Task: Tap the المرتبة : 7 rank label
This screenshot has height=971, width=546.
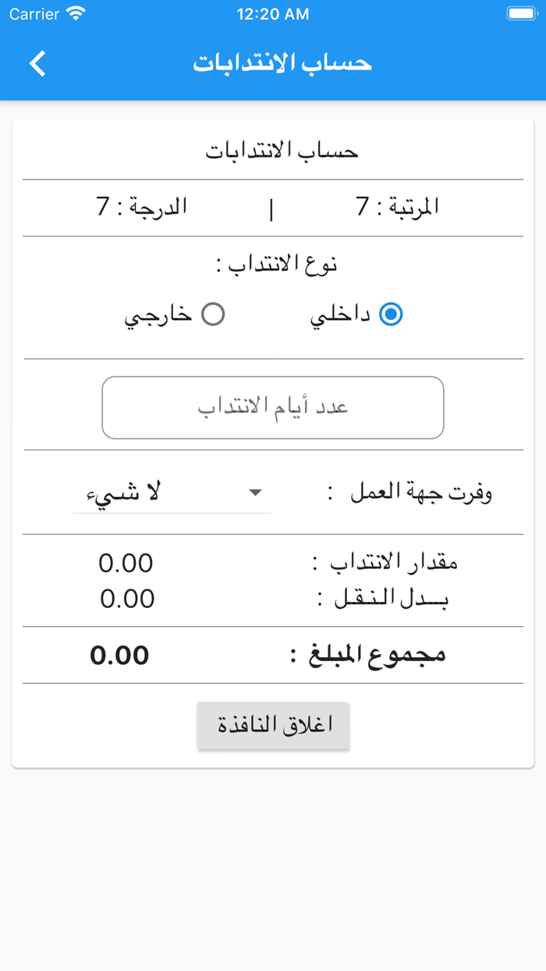Action: click(400, 207)
